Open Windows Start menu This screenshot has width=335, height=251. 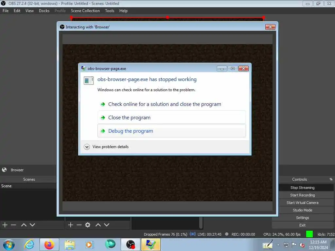pyautogui.click(x=9, y=244)
